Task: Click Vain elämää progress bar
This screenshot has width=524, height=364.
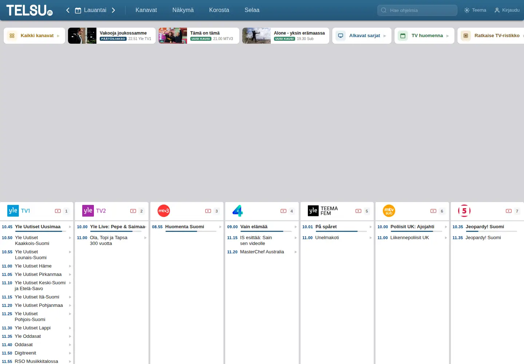Action: point(266,231)
